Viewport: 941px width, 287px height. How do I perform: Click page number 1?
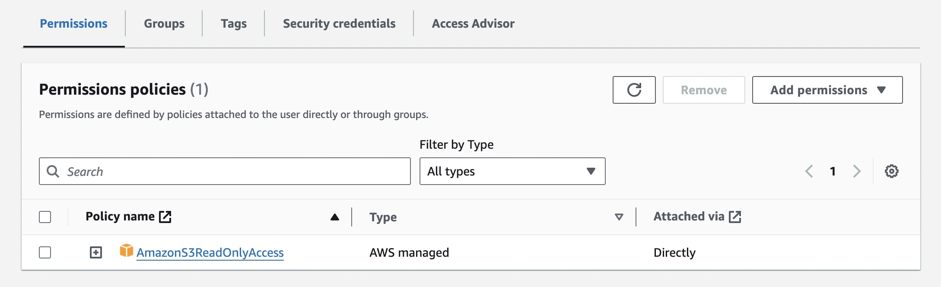[x=833, y=171]
